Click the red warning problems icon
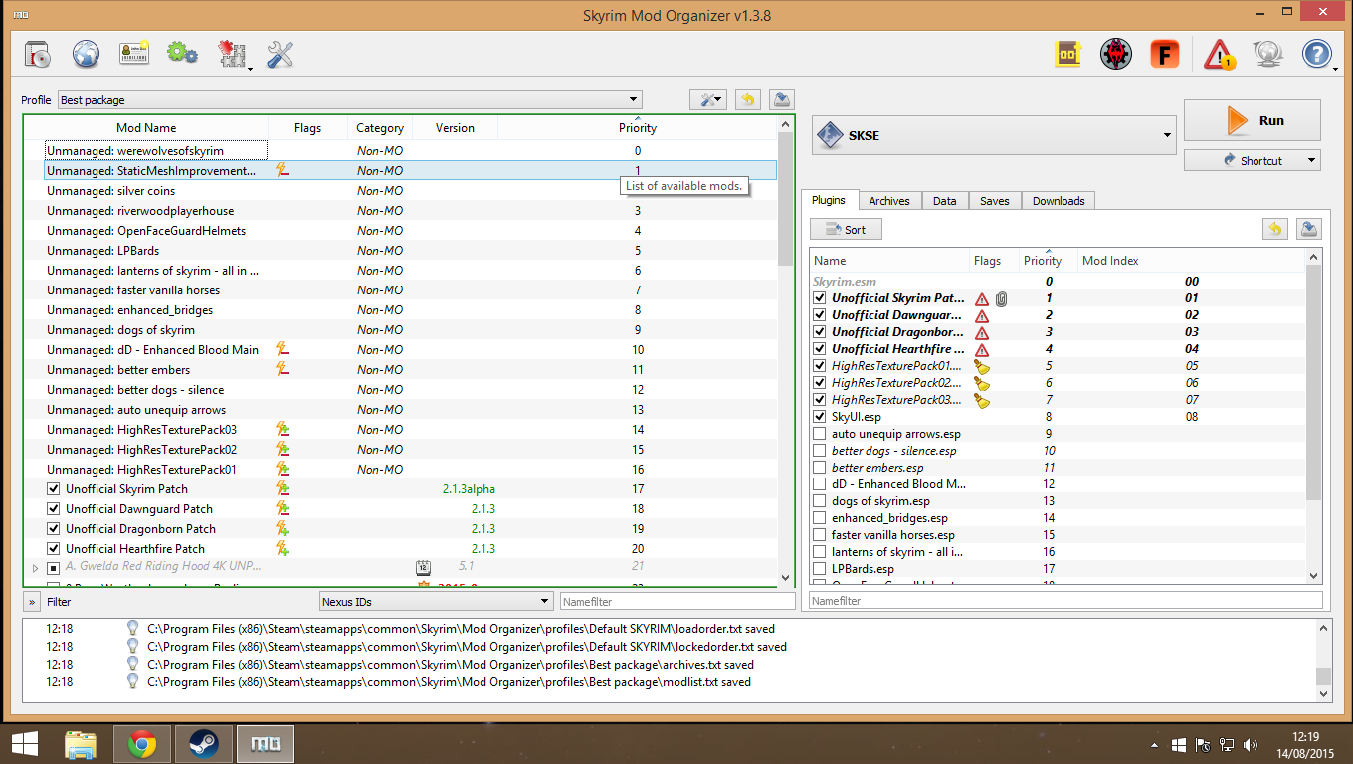Image resolution: width=1353 pixels, height=764 pixels. click(1219, 55)
